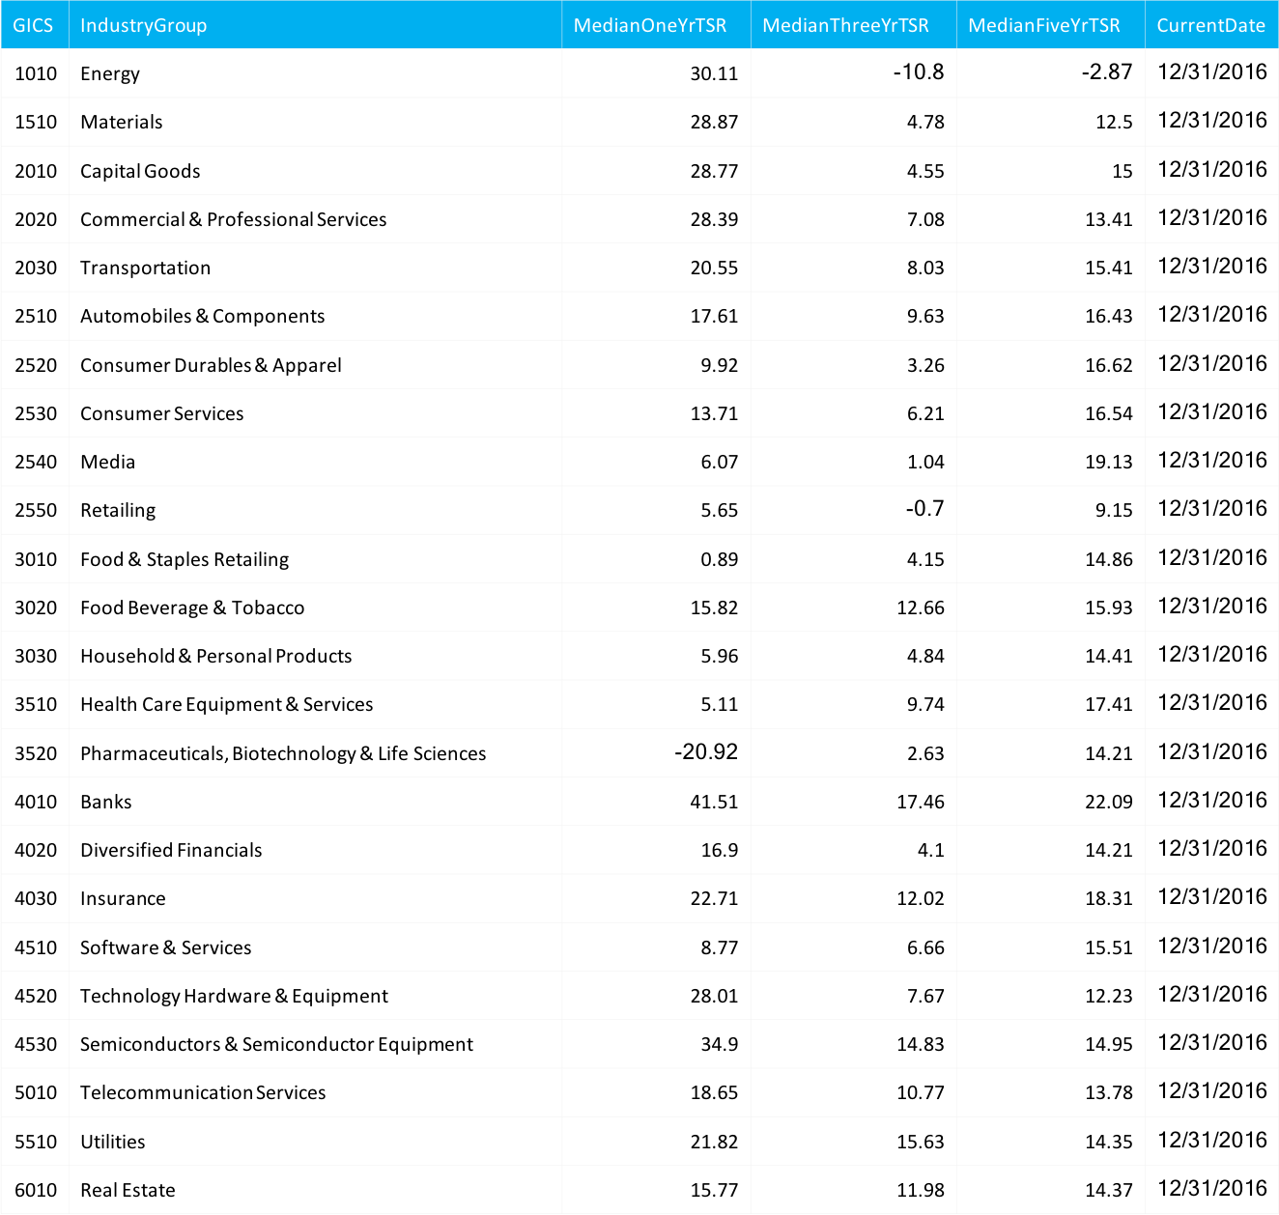1279x1215 pixels.
Task: Click the IndustryGroup column header
Action: click(143, 25)
